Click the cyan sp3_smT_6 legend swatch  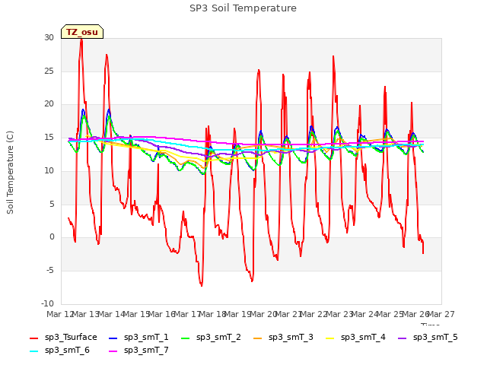[33, 351]
